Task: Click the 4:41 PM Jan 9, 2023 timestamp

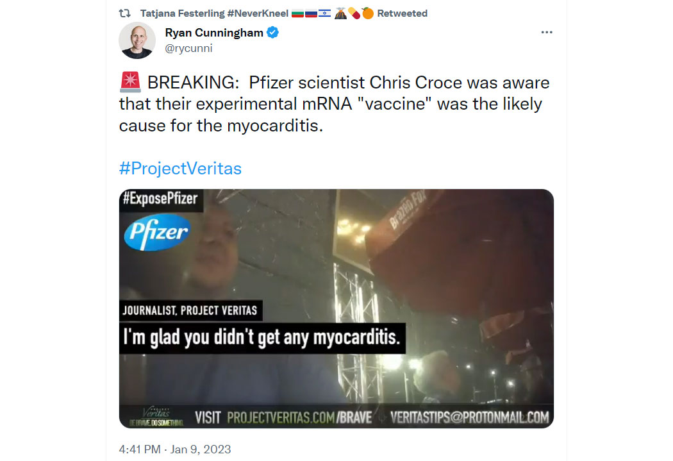Action: point(175,449)
